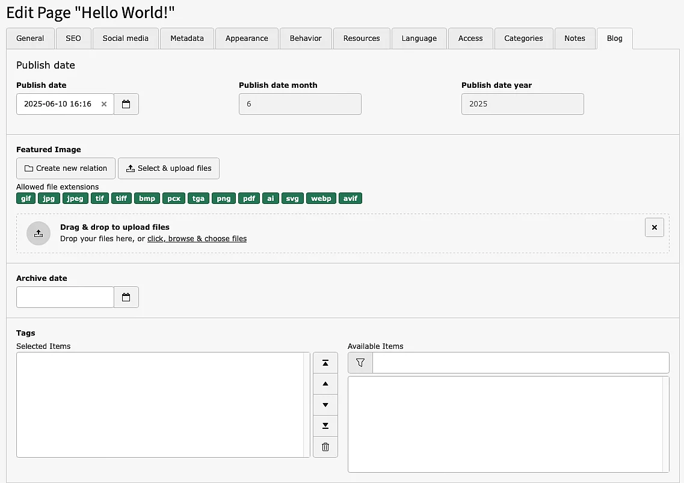Click the round upload icon in dropzone
Viewport: 684px width, 483px height.
39,233
